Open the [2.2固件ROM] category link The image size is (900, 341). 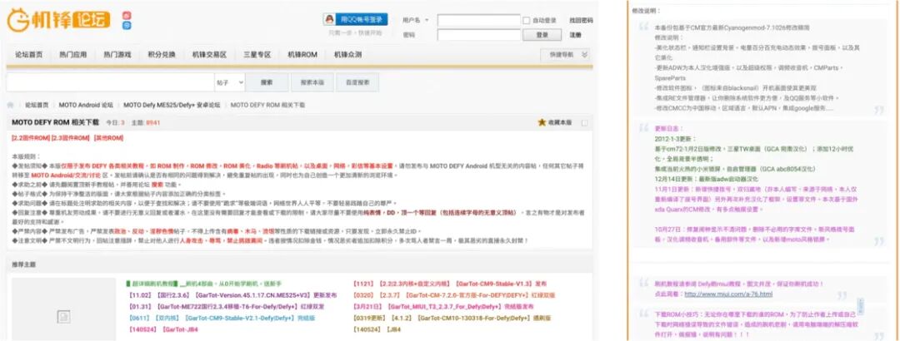pyautogui.click(x=29, y=138)
